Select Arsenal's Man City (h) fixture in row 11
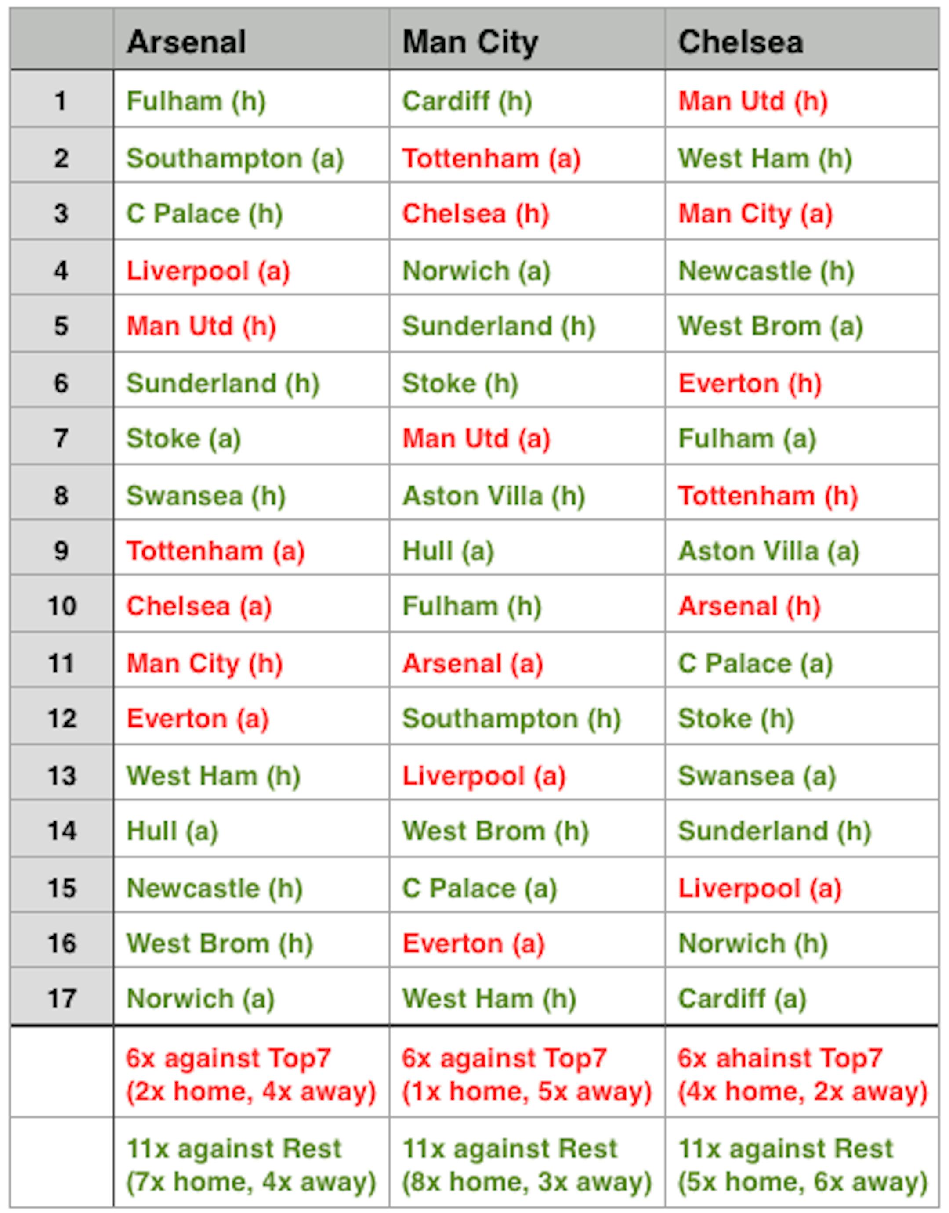This screenshot has height=1213, width=949. click(204, 663)
